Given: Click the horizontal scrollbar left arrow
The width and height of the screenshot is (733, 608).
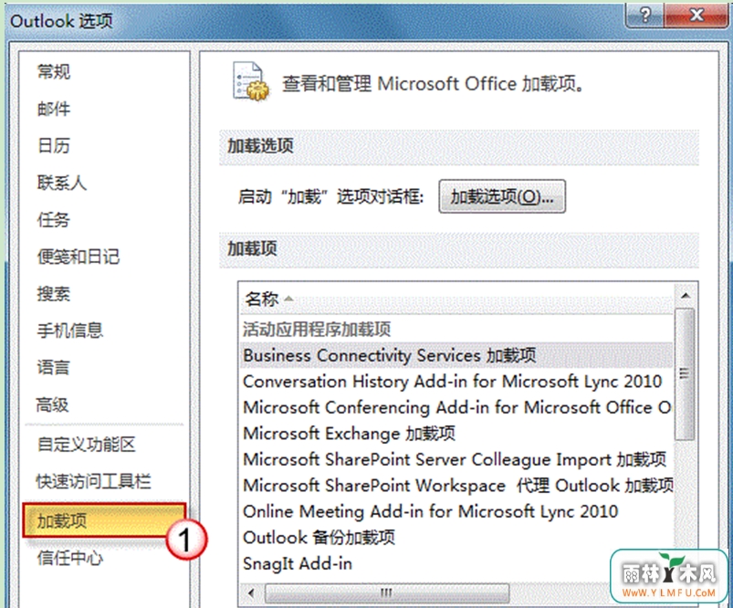Looking at the screenshot, I should coord(251,593).
